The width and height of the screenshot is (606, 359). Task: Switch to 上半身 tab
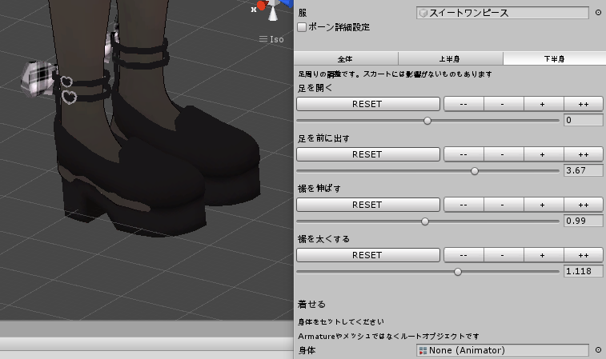(x=450, y=58)
